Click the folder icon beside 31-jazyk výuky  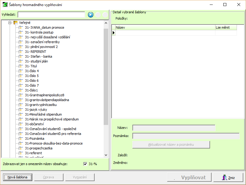point(21,110)
